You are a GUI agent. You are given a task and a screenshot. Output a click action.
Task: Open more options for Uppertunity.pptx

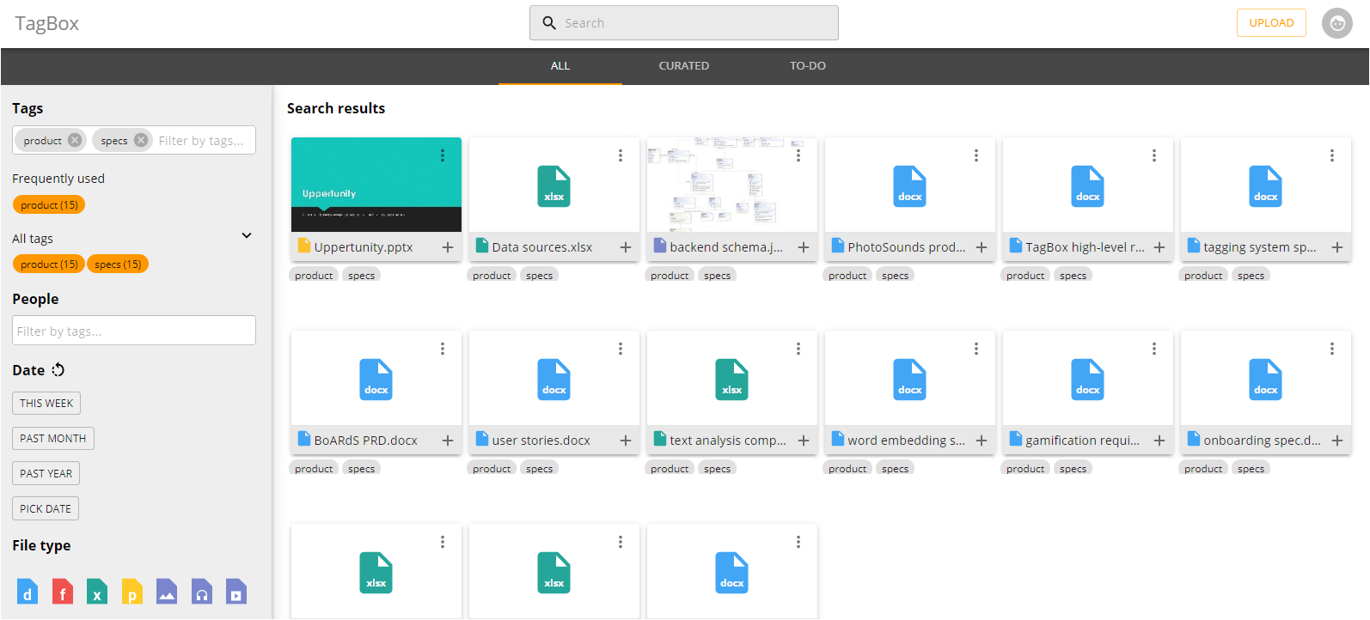point(443,155)
